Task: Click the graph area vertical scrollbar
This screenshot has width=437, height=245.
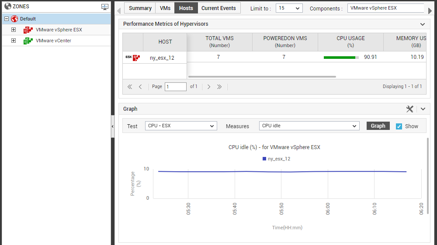Action: tap(428, 176)
